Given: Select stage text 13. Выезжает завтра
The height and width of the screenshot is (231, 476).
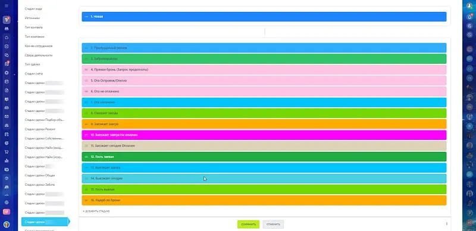Looking at the screenshot, I should pyautogui.click(x=105, y=167).
